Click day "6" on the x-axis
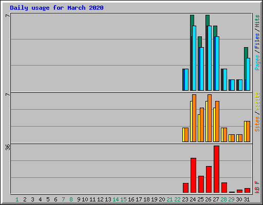This screenshot has width=263, height=205. (x=55, y=199)
